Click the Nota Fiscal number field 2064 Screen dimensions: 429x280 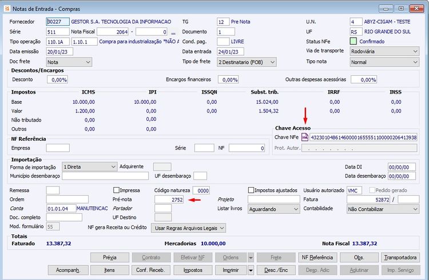pyautogui.click(x=113, y=32)
